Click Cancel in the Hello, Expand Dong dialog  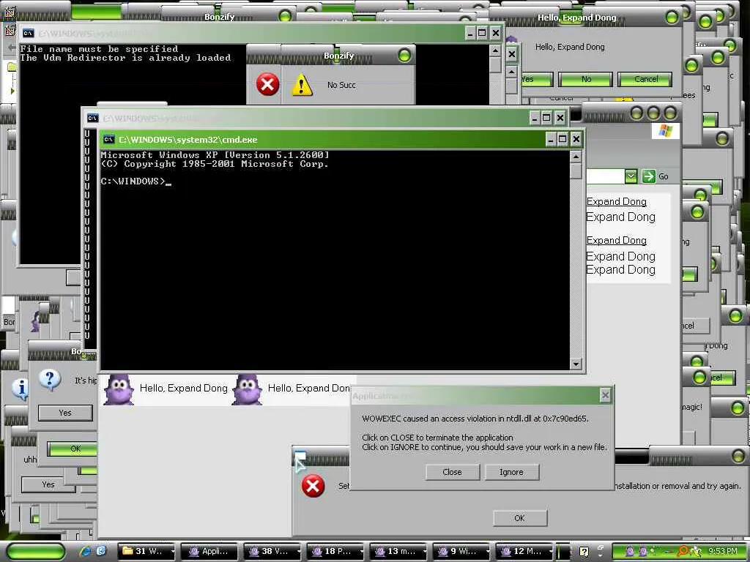[x=645, y=79]
